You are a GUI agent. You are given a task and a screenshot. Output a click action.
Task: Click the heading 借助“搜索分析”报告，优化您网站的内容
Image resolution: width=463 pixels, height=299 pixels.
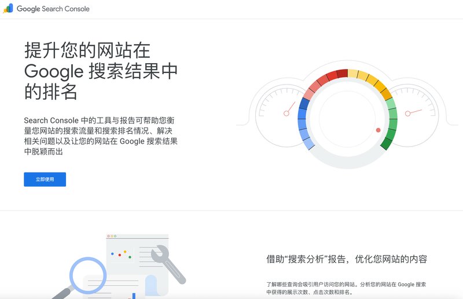pyautogui.click(x=347, y=259)
